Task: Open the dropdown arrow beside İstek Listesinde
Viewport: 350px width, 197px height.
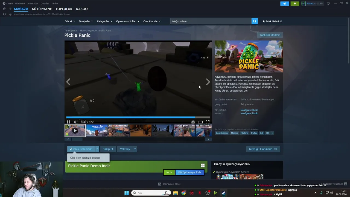Action: click(97, 149)
